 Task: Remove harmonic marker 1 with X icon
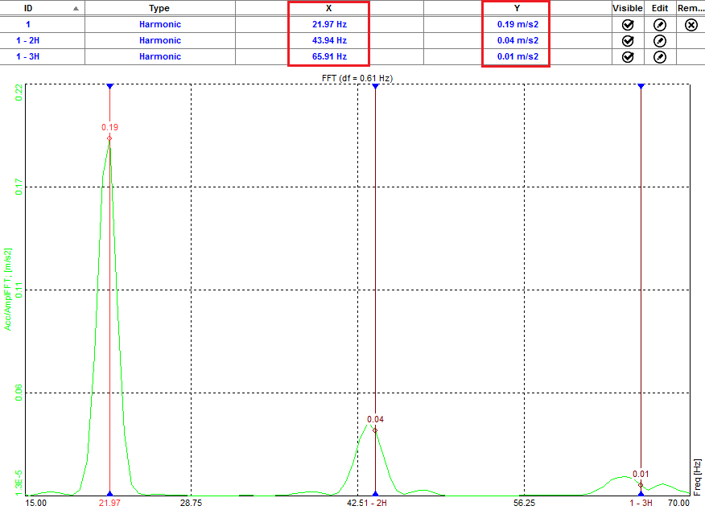tap(691, 25)
